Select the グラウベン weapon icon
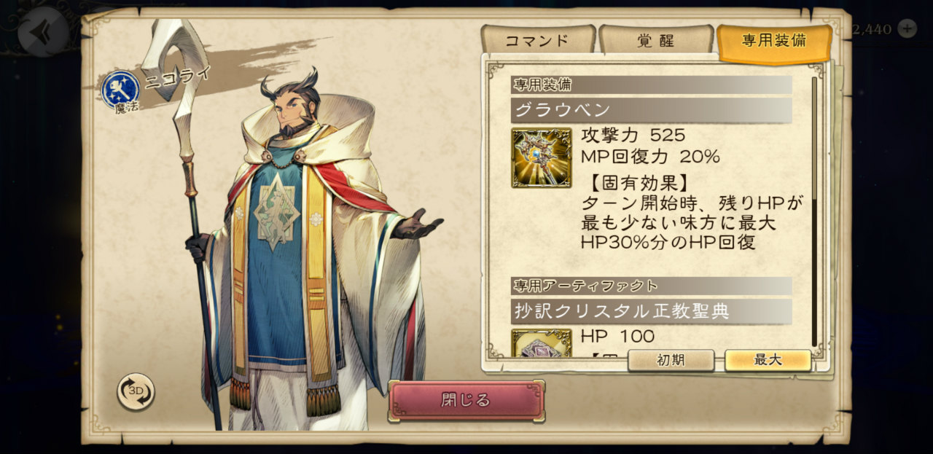 pyautogui.click(x=541, y=158)
